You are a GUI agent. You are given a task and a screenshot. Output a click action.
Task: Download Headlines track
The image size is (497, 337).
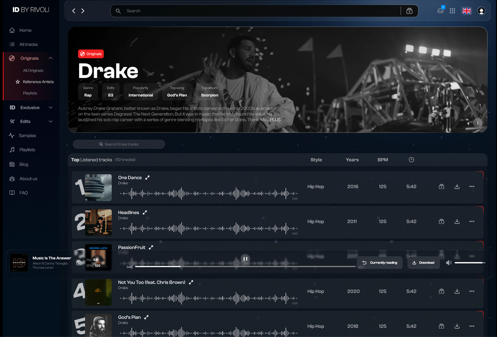[x=457, y=221]
